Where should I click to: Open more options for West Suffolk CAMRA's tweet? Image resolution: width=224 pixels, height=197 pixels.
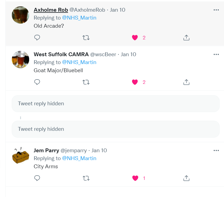(216, 54)
